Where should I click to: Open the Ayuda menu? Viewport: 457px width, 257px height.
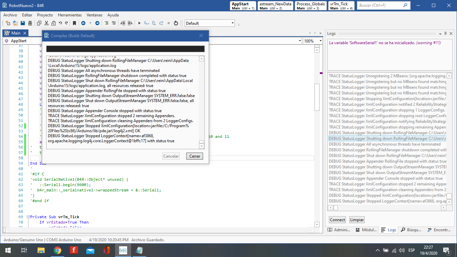113,15
